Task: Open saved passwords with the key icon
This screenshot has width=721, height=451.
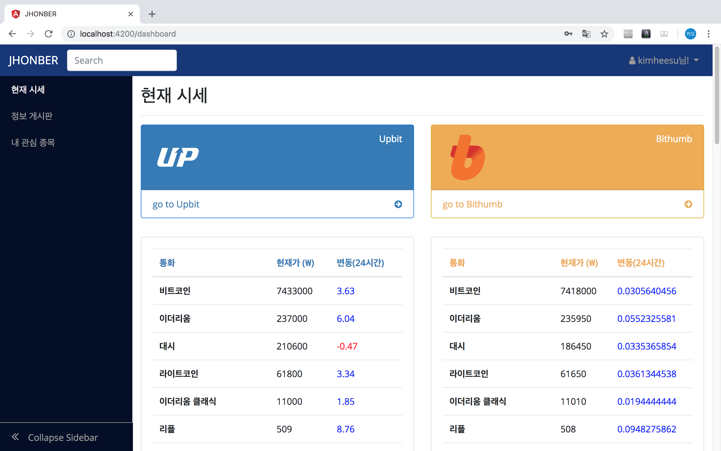Action: pos(568,34)
